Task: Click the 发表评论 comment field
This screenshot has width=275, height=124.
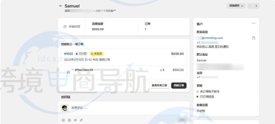Action: pyautogui.click(x=123, y=108)
